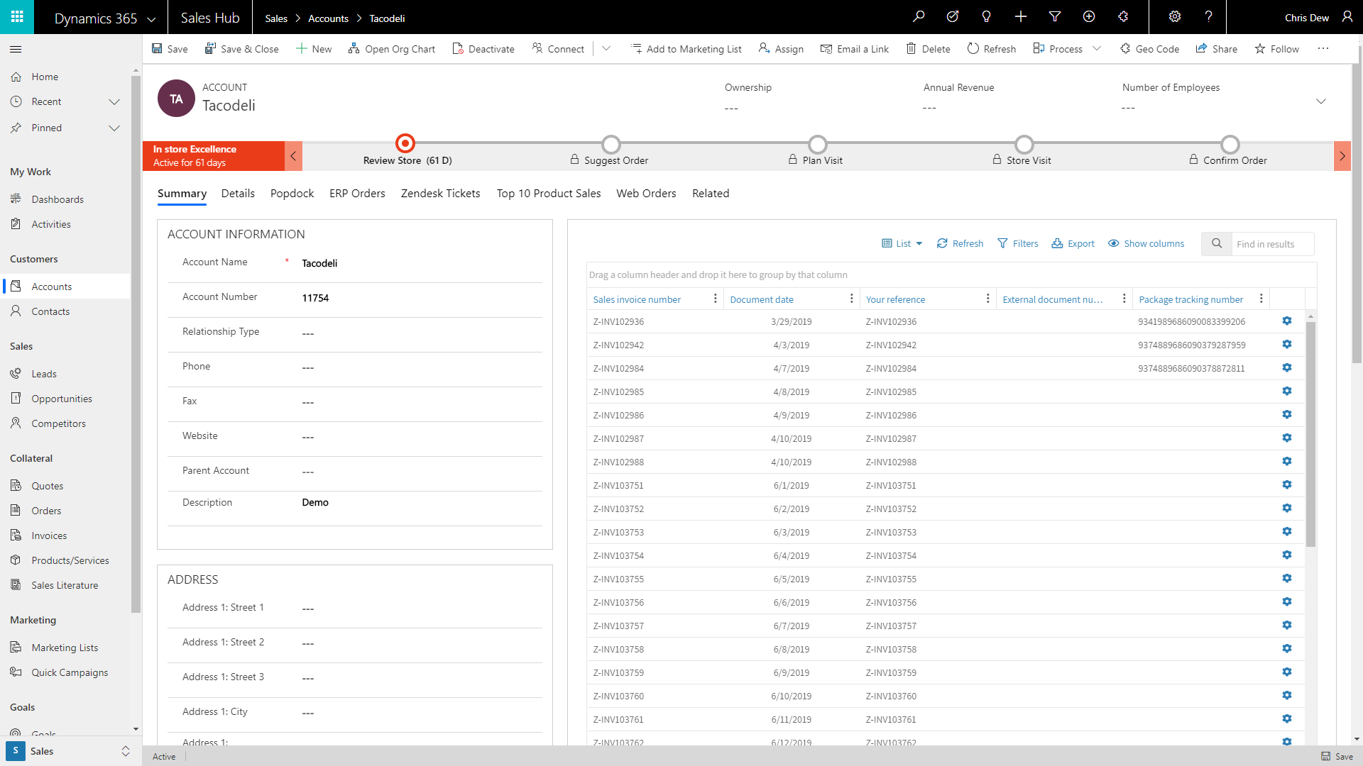This screenshot has width=1363, height=766.
Task: Click the search magnifier in top bar
Action: [919, 17]
